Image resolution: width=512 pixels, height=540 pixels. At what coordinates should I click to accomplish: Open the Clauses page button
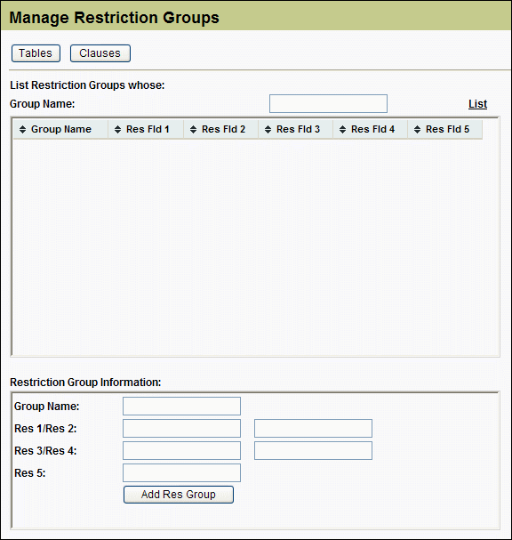click(100, 53)
